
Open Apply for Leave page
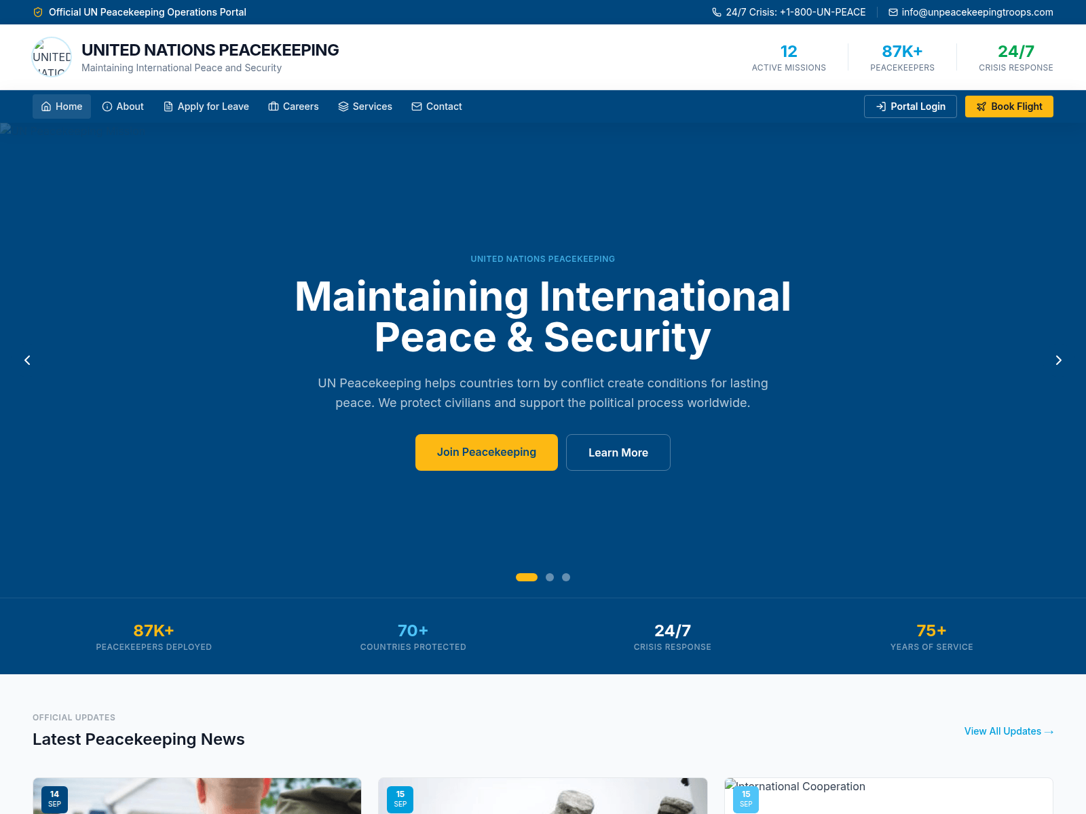pos(206,106)
